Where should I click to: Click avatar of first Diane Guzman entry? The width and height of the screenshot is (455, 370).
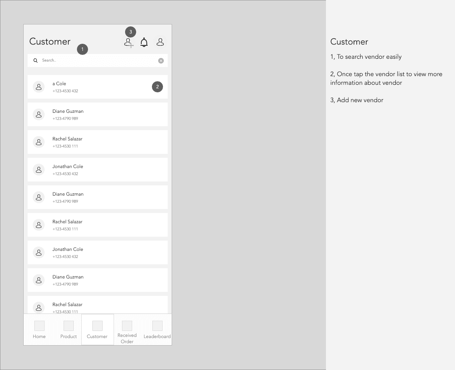39,114
